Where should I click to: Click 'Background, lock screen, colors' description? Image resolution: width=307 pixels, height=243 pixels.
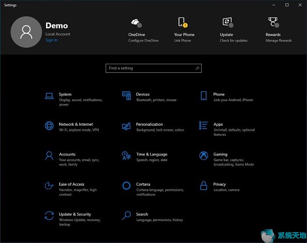[160, 130]
